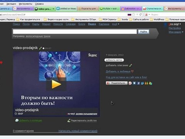The width and height of the screenshot is (185, 139).
Task: Open the Блоги link in the Yandex navigation
Action: [x=82, y=24]
